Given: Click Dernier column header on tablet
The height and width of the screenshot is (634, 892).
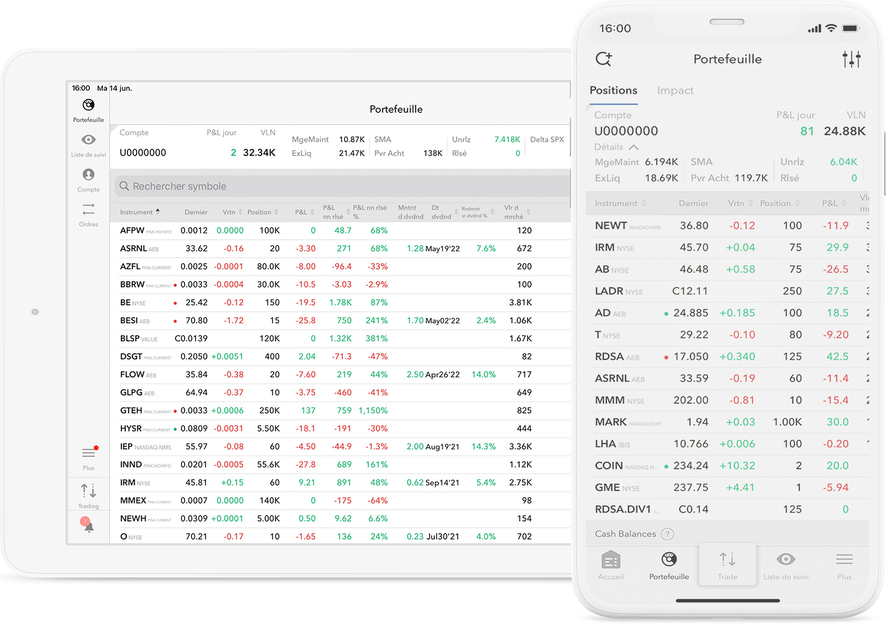Looking at the screenshot, I should pyautogui.click(x=196, y=212).
